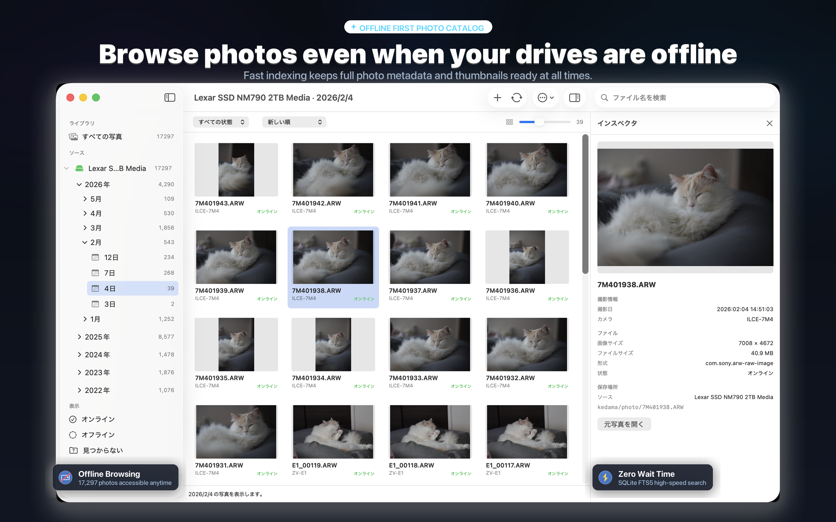This screenshot has width=836, height=522.
Task: Click the photo grid vertical scrollbar
Action: (585, 204)
